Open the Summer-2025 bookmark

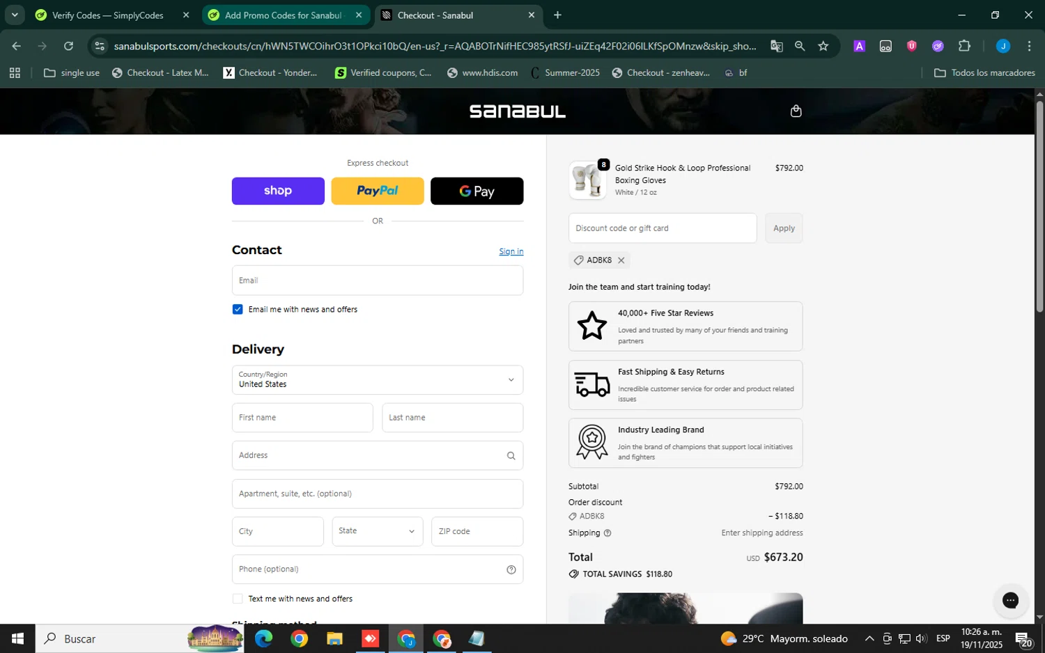click(565, 72)
